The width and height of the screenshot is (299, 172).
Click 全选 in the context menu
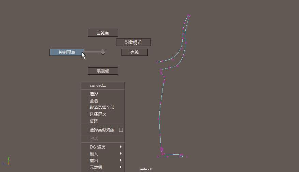(x=103, y=101)
